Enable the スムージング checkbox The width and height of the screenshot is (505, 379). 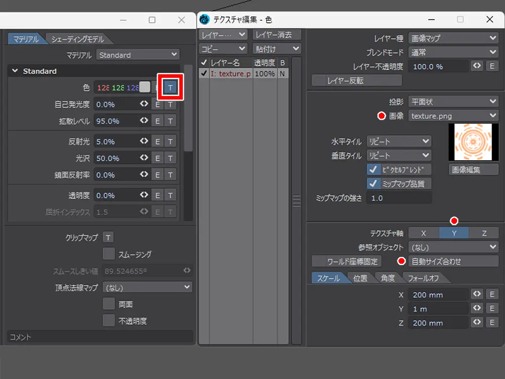pos(109,254)
